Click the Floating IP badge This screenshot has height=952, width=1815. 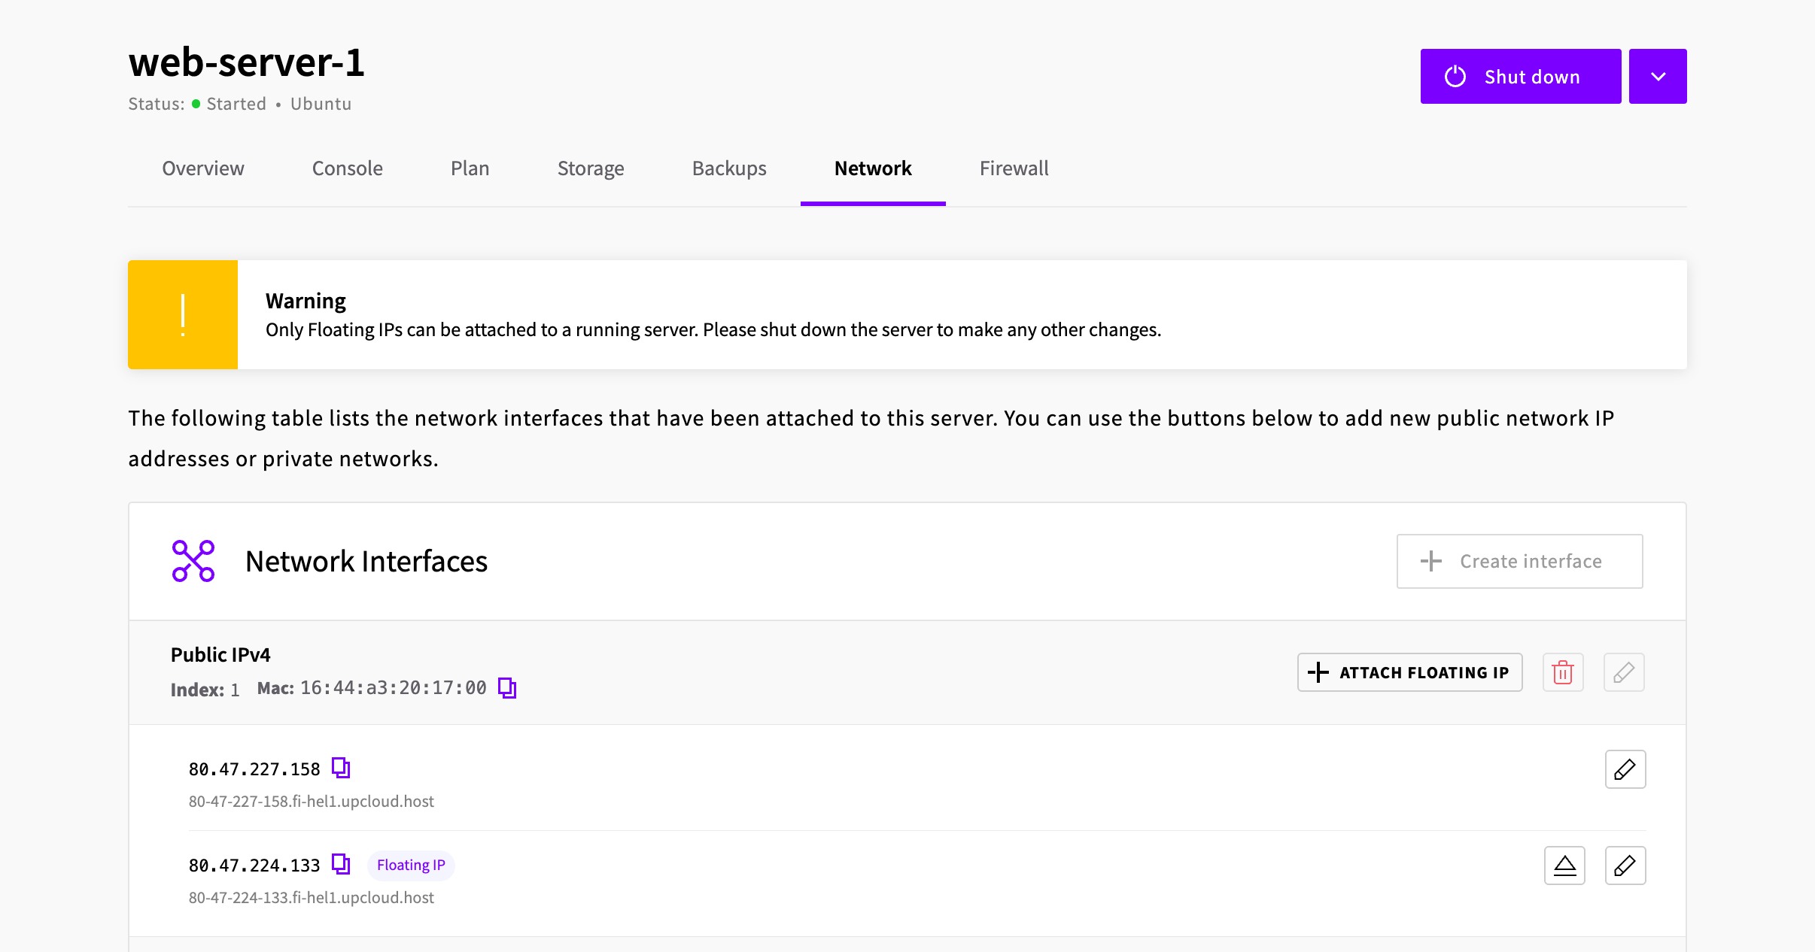(411, 865)
